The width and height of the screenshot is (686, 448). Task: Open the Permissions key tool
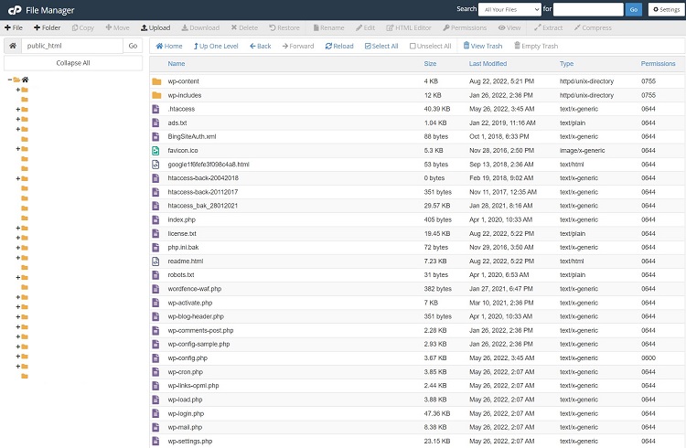tap(465, 27)
